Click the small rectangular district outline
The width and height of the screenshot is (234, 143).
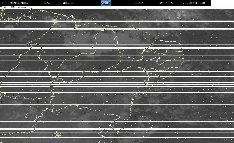31,115
